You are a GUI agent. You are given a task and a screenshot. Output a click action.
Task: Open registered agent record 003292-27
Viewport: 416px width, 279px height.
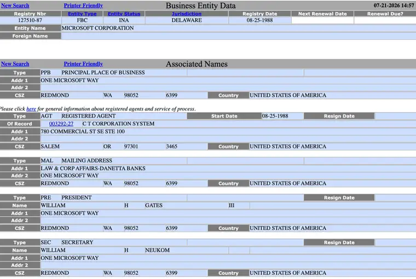point(61,124)
